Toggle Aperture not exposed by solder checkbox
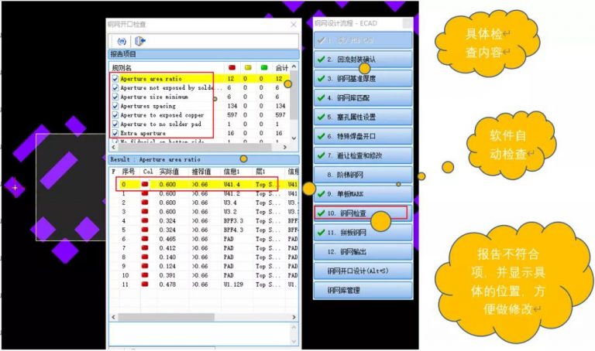The height and width of the screenshot is (351, 595). tap(115, 88)
